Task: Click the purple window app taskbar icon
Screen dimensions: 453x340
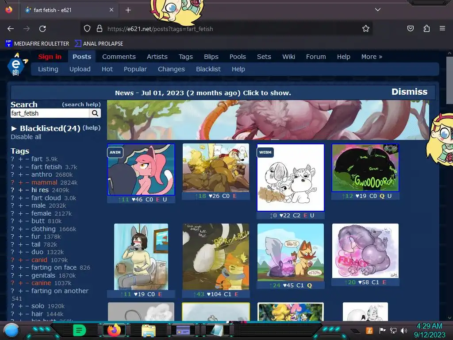Action: click(183, 330)
